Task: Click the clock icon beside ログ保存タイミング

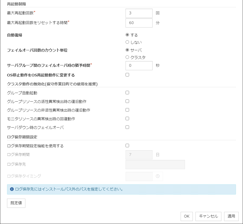Action: (x=158, y=176)
